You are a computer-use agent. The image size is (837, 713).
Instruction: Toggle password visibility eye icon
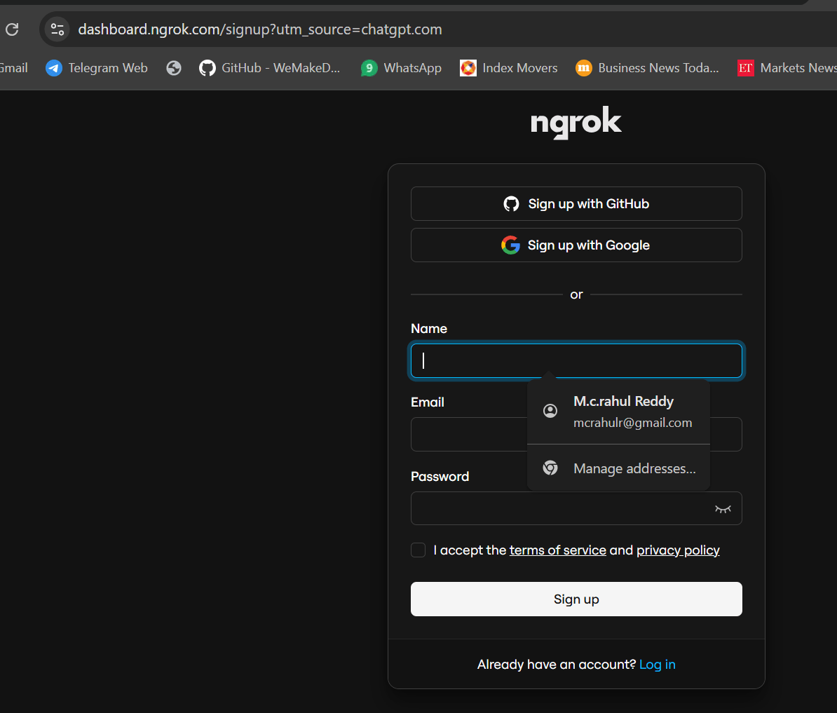[x=723, y=508]
